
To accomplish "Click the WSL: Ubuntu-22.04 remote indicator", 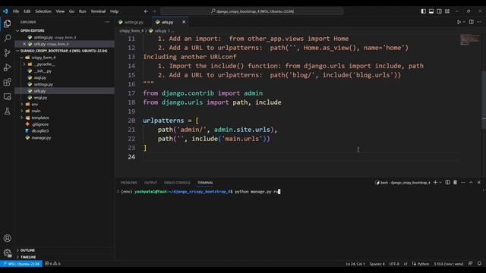I will [x=21, y=264].
